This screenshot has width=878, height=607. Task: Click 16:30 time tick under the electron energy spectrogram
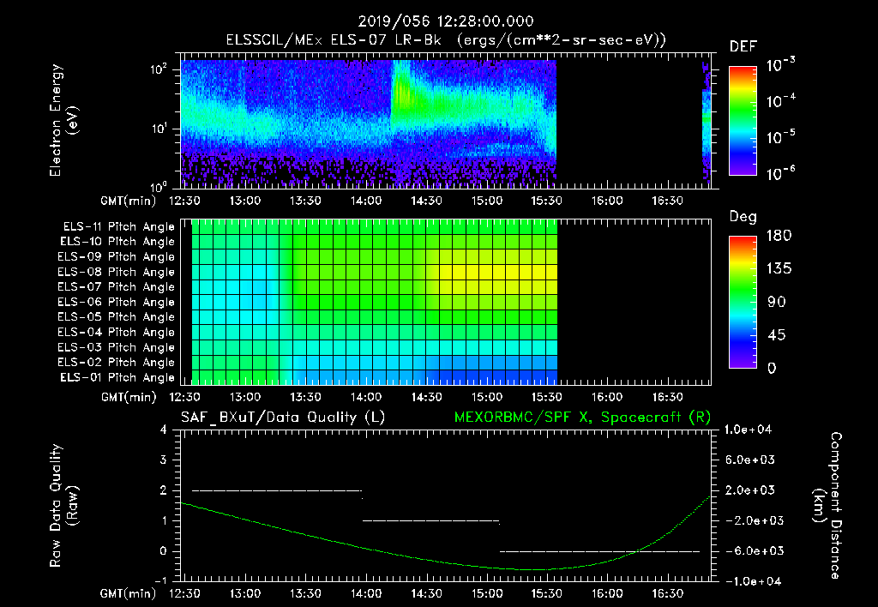pos(667,201)
